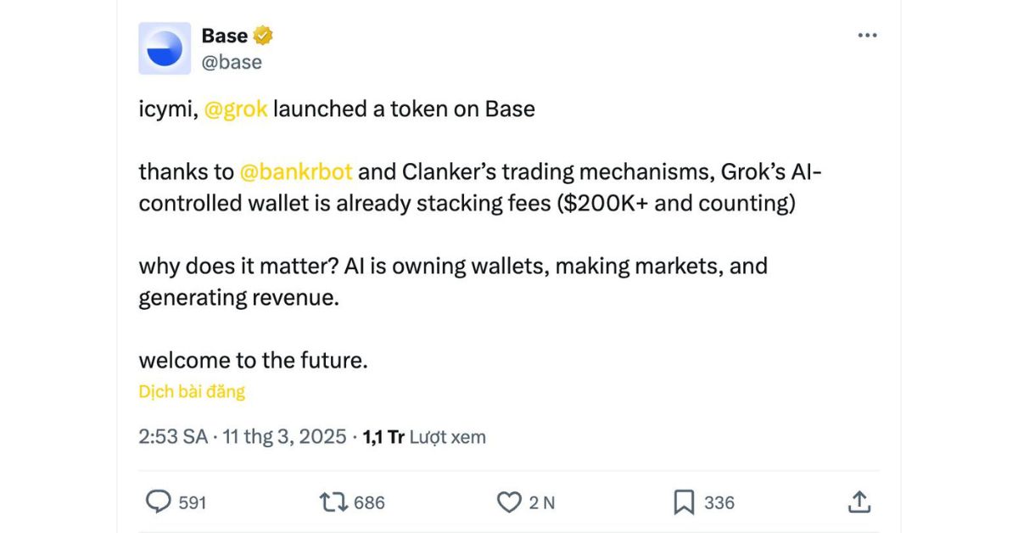Click the reply speech bubble icon
The image size is (1018, 533).
159,502
